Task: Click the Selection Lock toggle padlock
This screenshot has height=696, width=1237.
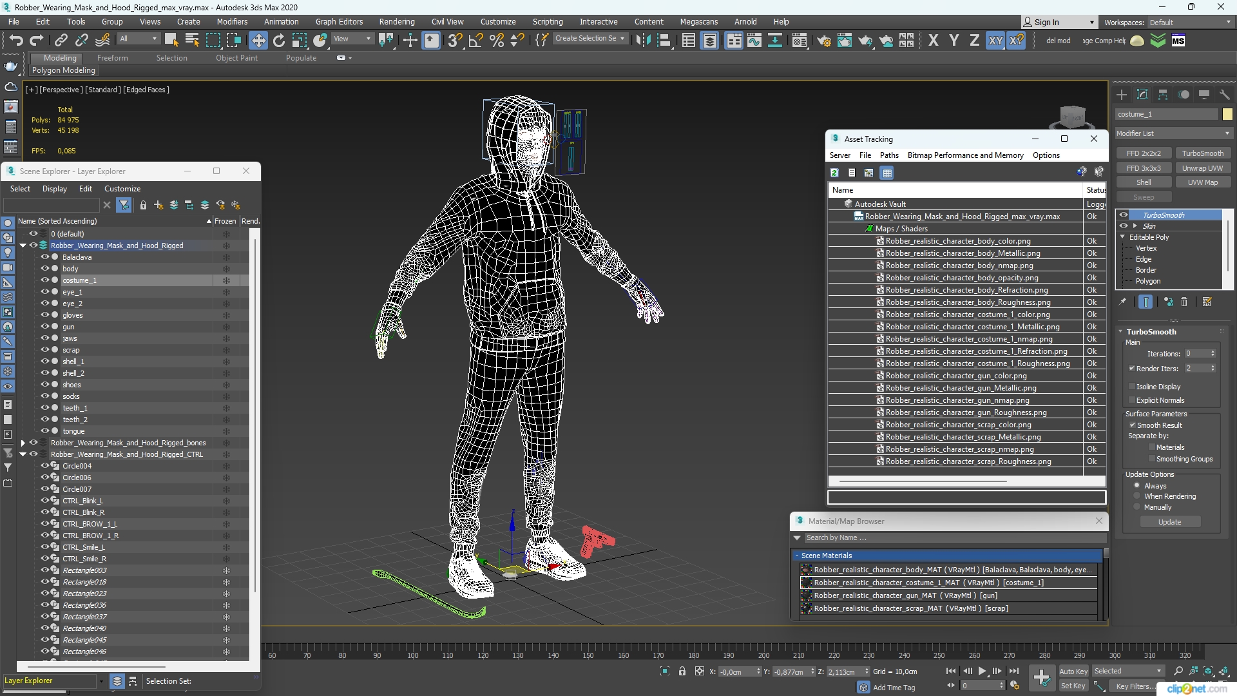Action: 682,672
